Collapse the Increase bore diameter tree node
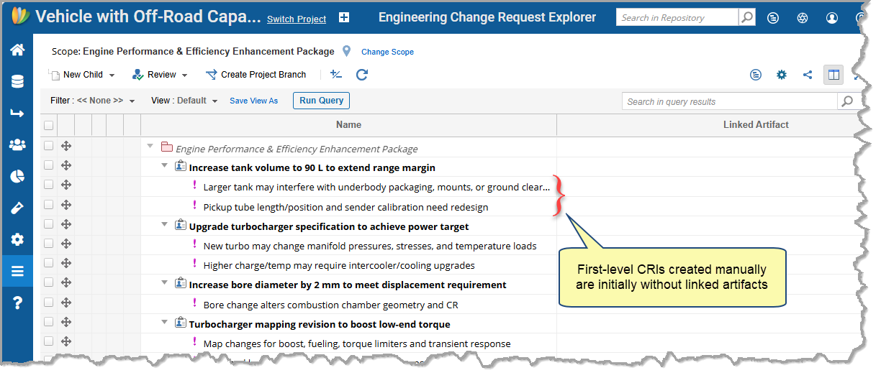 pyautogui.click(x=165, y=283)
